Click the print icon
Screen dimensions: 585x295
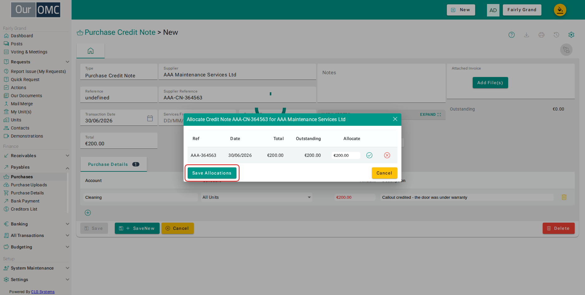(x=541, y=35)
